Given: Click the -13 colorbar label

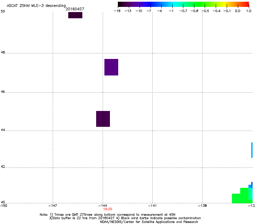Looking at the screenshot, I should click(128, 11).
